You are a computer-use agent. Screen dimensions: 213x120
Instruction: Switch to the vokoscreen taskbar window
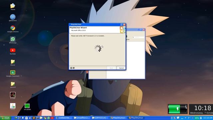pyautogui.click(x=64, y=118)
